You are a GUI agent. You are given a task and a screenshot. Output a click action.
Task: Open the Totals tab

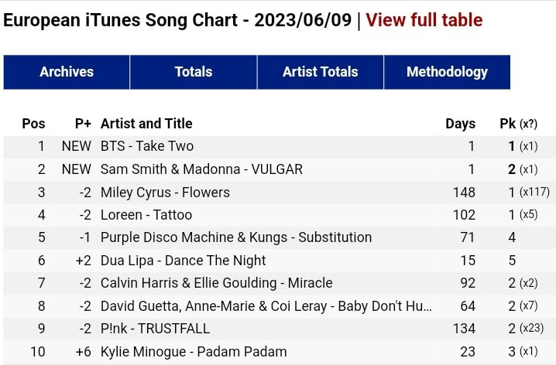[x=194, y=72]
